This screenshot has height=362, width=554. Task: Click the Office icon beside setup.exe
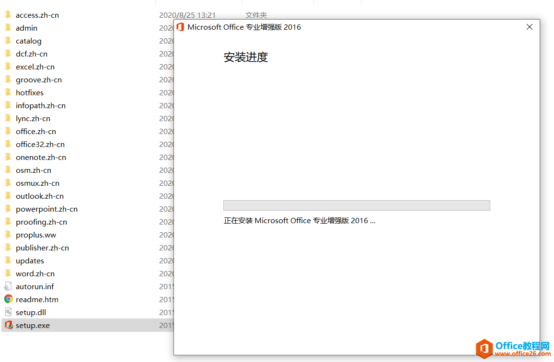9,325
